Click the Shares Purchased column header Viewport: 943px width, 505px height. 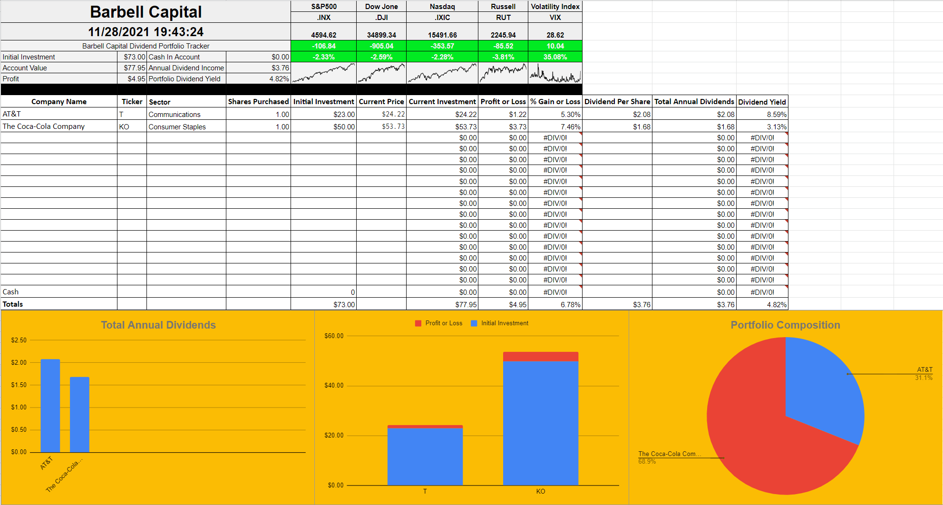pyautogui.click(x=258, y=101)
